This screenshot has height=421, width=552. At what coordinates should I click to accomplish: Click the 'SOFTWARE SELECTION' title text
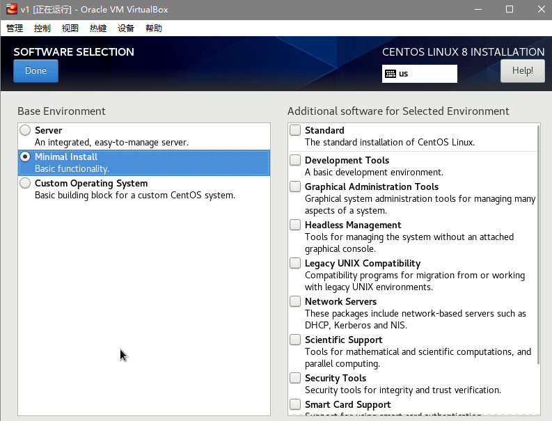(x=74, y=52)
